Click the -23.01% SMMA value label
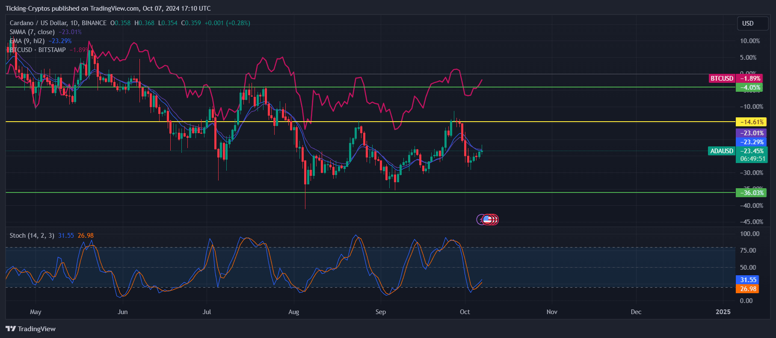This screenshot has height=338, width=776. click(751, 133)
